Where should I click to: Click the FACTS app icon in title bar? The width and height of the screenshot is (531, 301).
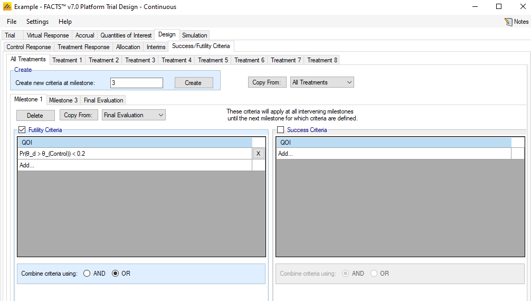coord(7,7)
